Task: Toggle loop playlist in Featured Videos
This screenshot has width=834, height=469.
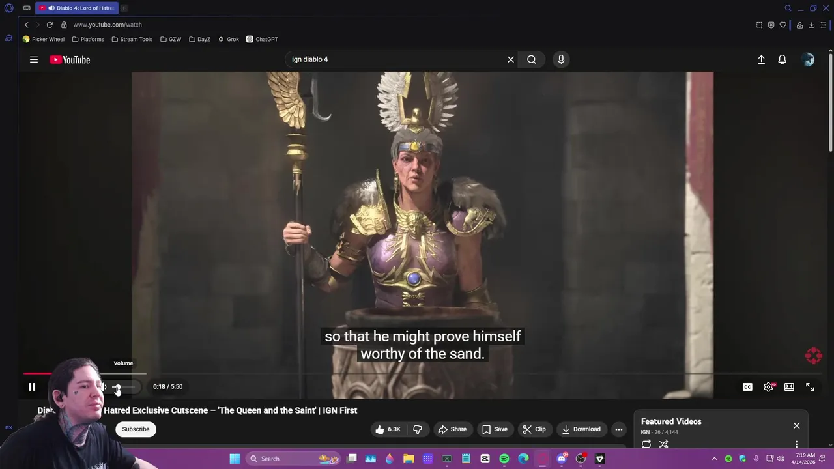Action: click(x=646, y=444)
